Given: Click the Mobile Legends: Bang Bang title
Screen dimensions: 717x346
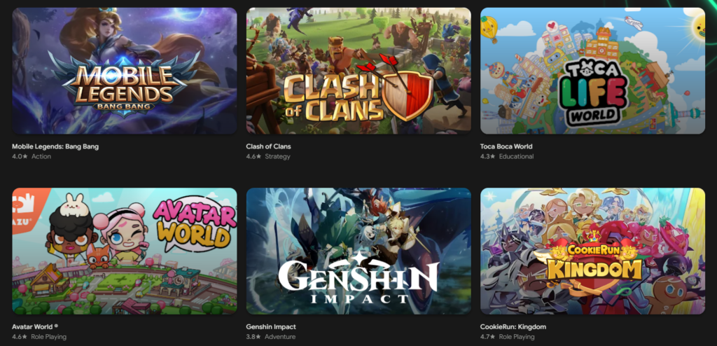Looking at the screenshot, I should click(55, 146).
